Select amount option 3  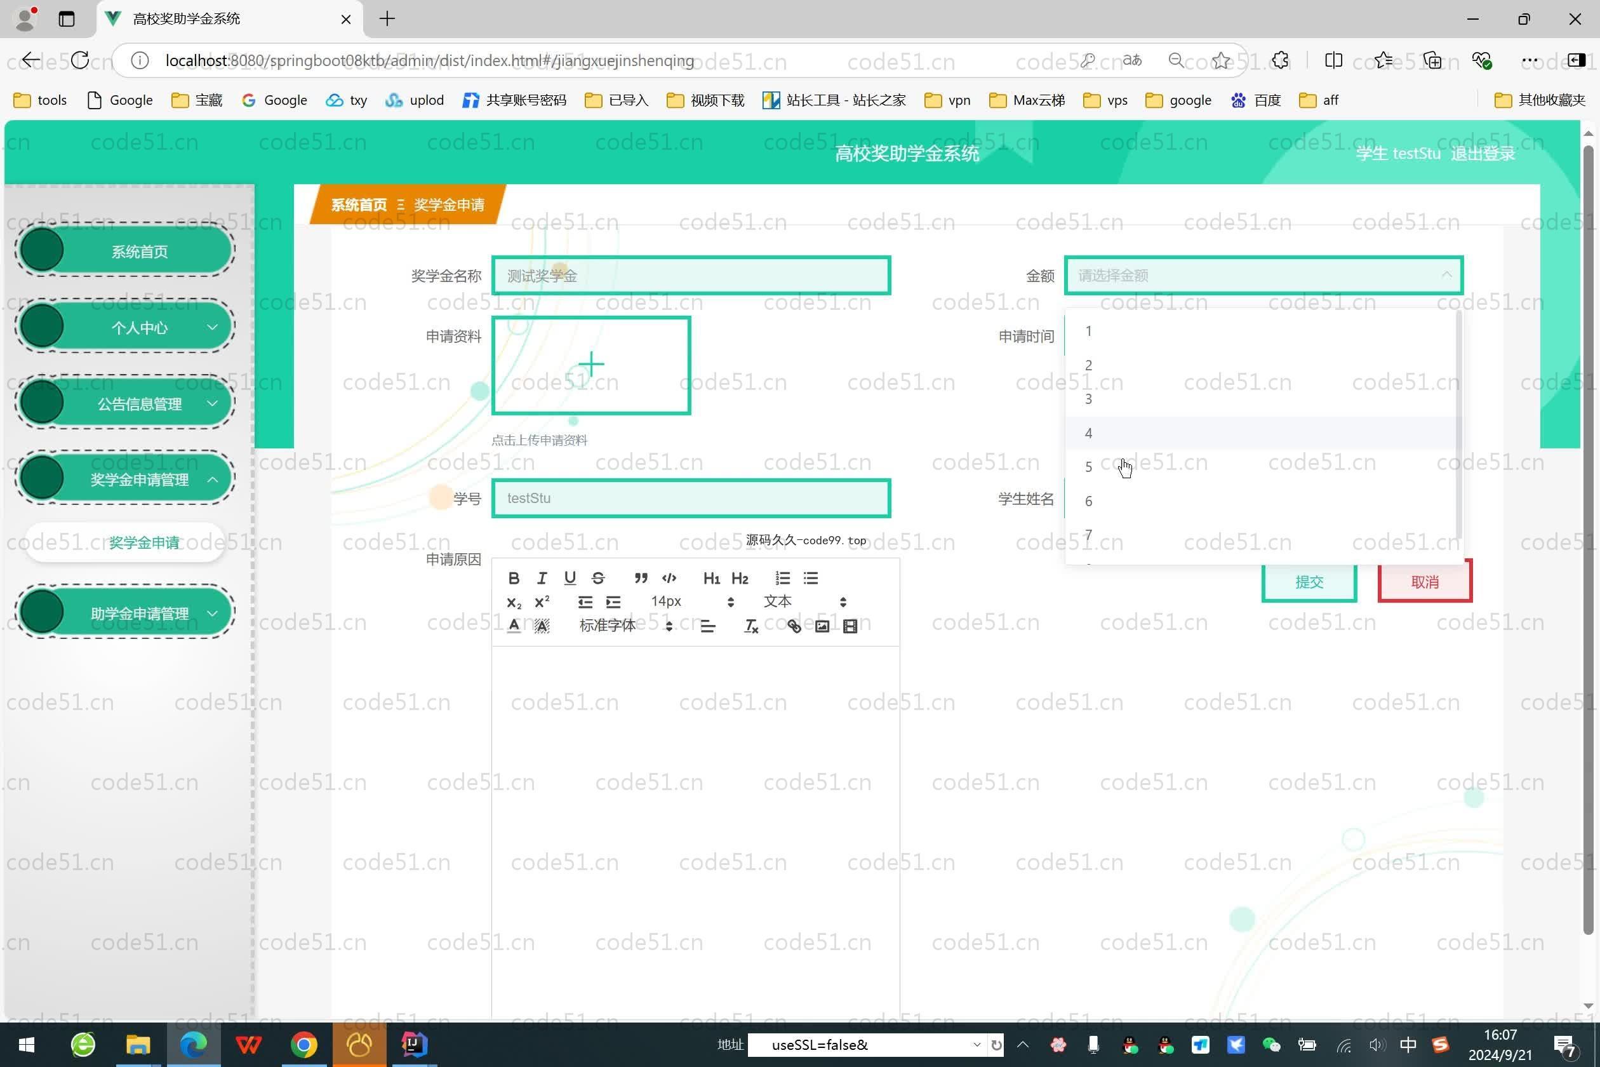pyautogui.click(x=1260, y=399)
